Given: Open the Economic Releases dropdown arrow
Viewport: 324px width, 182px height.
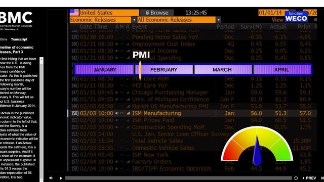Looking at the screenshot, I should 134,20.
